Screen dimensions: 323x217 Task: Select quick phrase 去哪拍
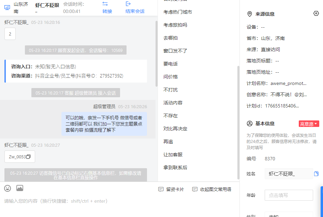click(x=171, y=38)
